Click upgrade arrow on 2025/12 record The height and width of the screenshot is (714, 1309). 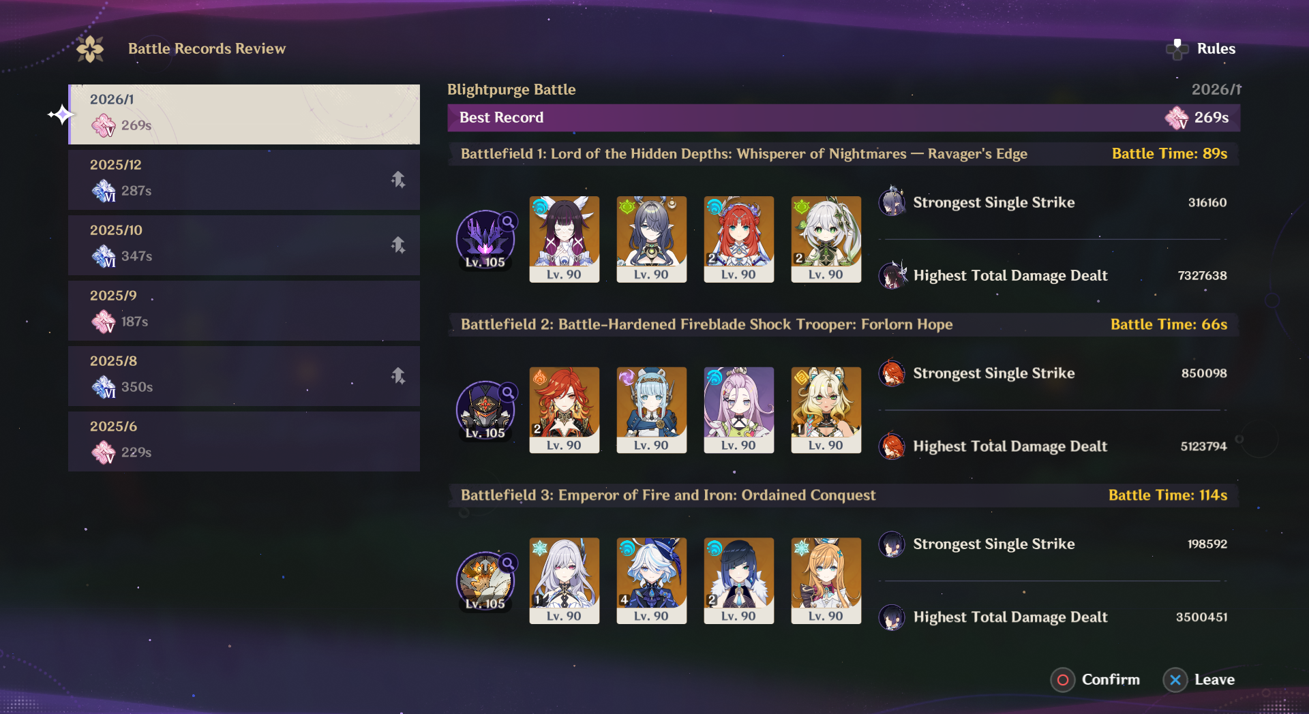tap(398, 179)
